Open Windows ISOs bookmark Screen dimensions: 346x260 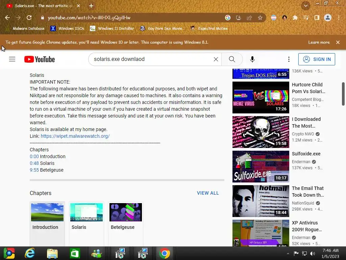point(67,28)
